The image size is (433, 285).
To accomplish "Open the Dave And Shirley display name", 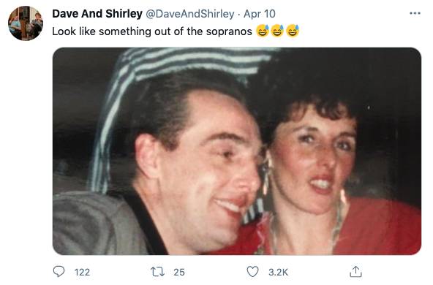I will coord(97,13).
